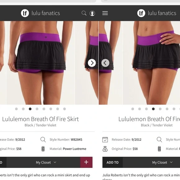Open search via the magnifier icon in header
This screenshot has height=180, width=180.
click(84, 13)
